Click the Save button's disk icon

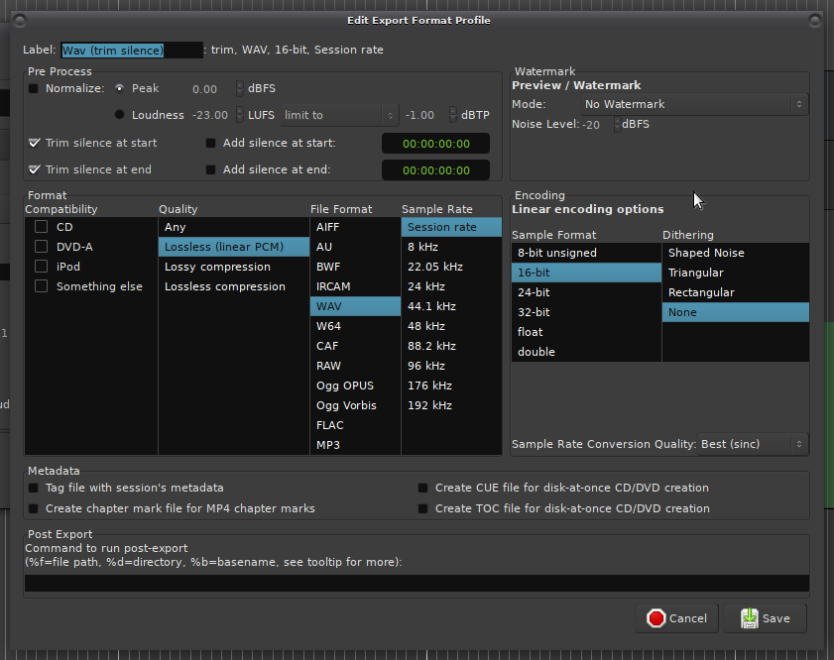(749, 618)
